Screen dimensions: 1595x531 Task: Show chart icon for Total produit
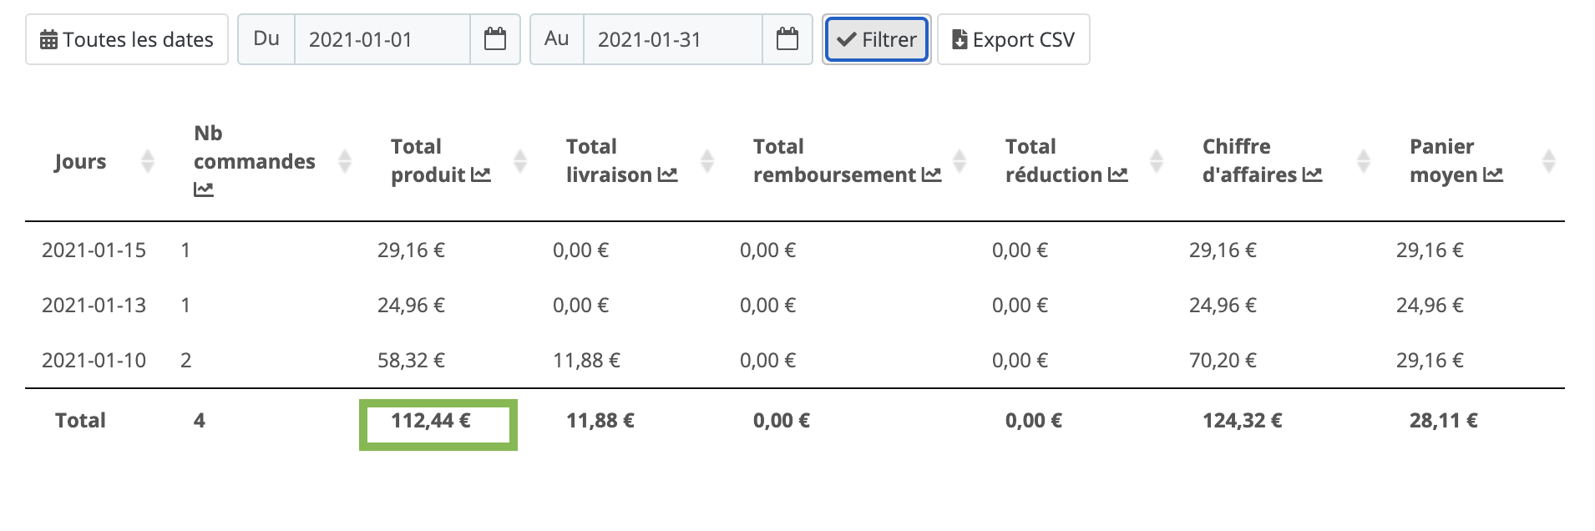click(x=481, y=175)
